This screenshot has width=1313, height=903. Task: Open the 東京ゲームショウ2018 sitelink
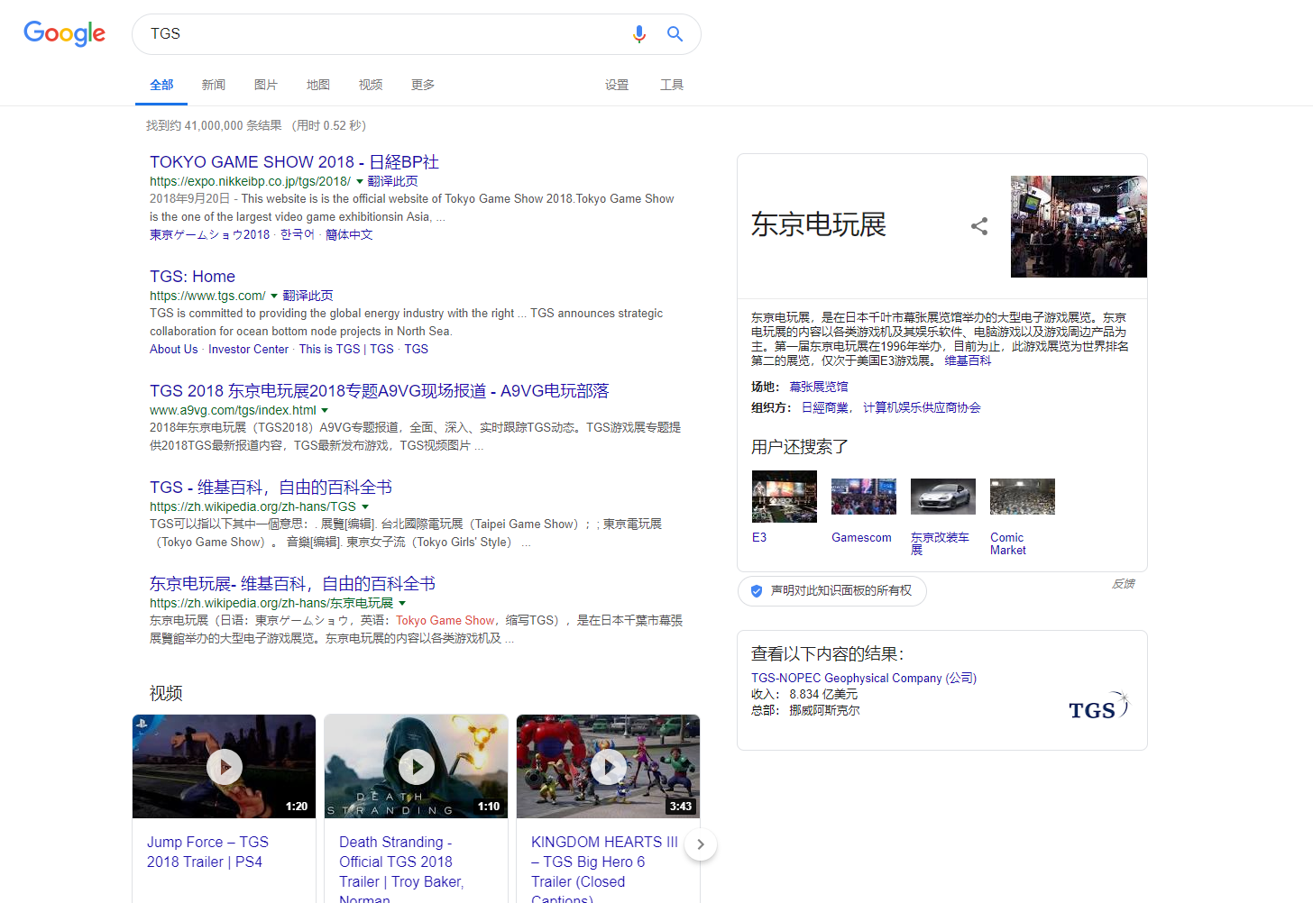pos(209,235)
